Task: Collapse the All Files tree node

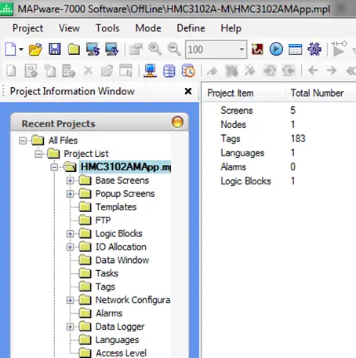Action: pyautogui.click(x=23, y=141)
